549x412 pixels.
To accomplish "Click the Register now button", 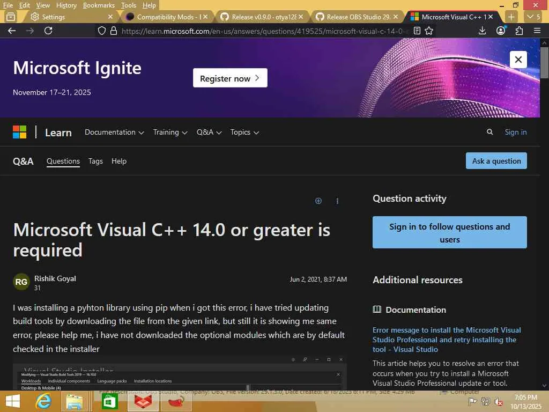I will pyautogui.click(x=230, y=78).
